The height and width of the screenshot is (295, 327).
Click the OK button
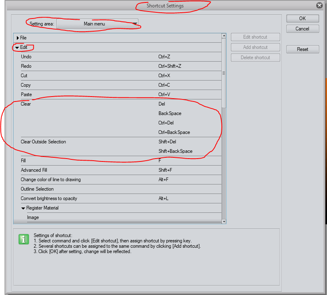click(x=302, y=18)
